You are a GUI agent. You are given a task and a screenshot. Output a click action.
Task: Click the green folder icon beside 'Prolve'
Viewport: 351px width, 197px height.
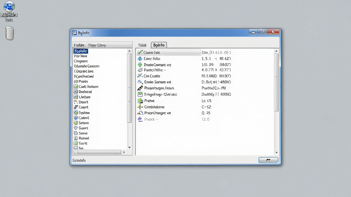coord(140,101)
